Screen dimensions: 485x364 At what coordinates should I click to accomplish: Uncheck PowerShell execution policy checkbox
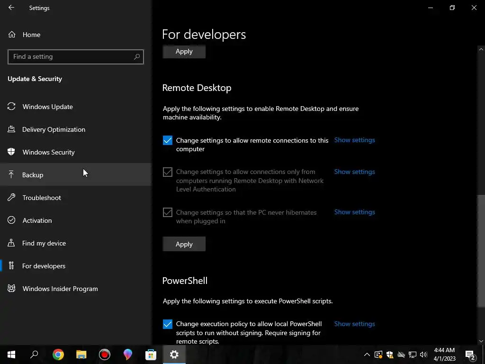pyautogui.click(x=168, y=324)
